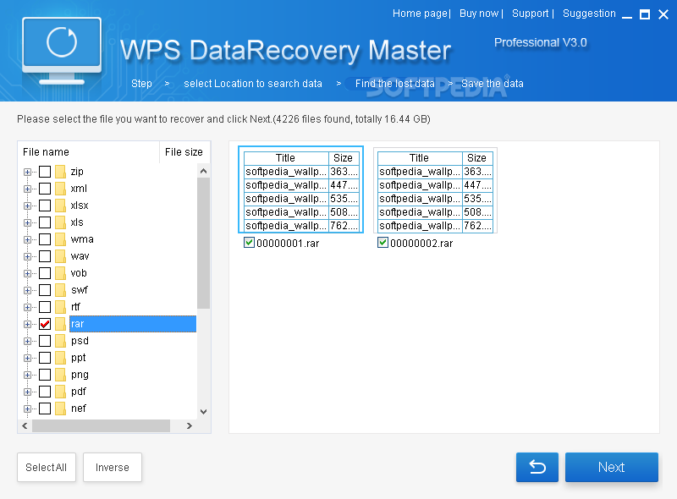This screenshot has height=499, width=677.
Task: Click the scroll up arrow of file tree
Action: [x=203, y=171]
